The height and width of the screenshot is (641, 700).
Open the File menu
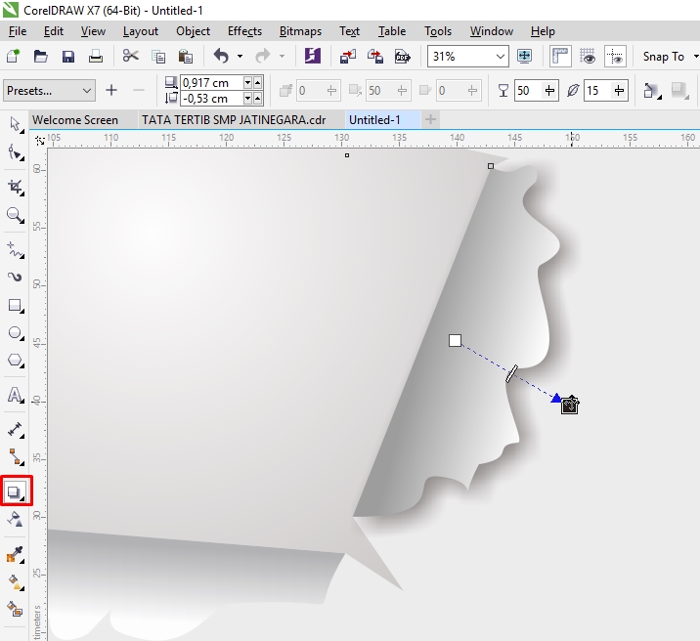18,31
